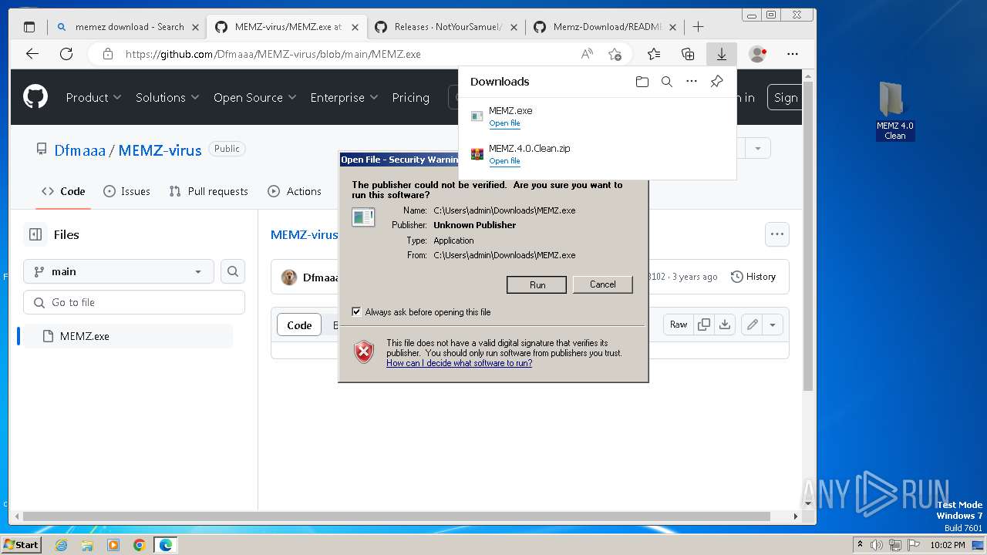Launch Internet Explorer from the taskbar
987x555 pixels.
click(x=62, y=545)
